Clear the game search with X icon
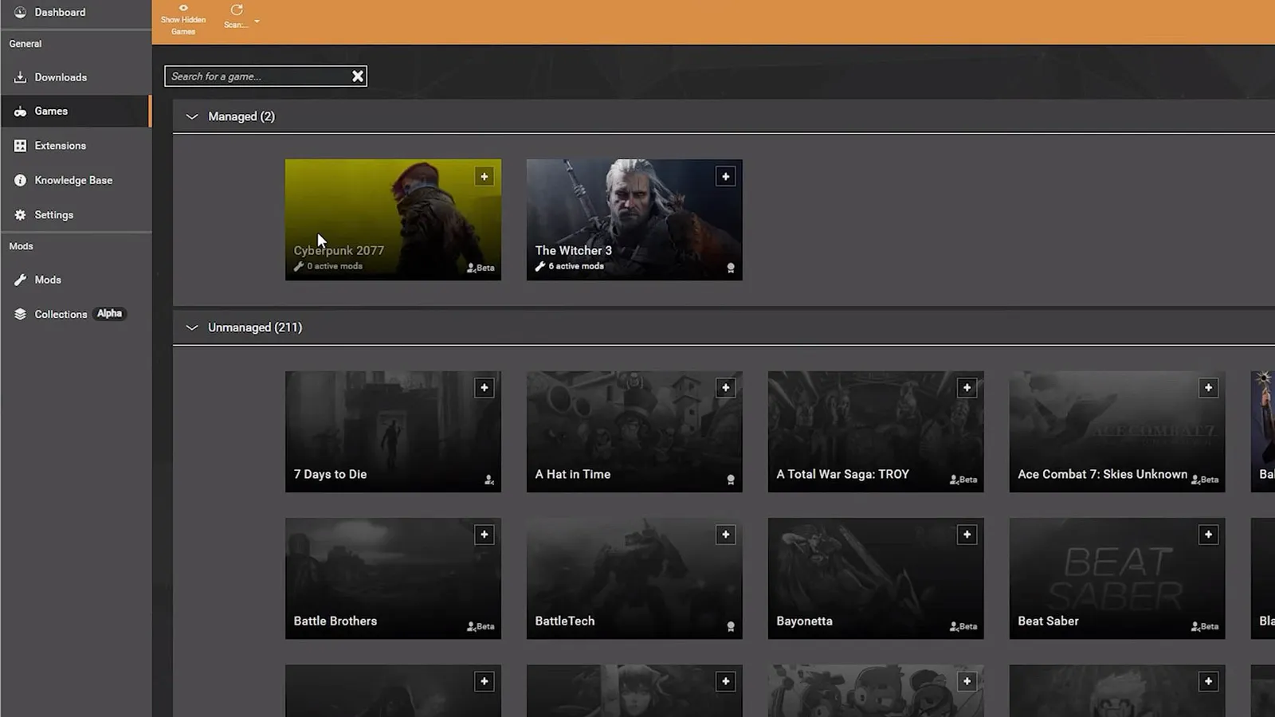This screenshot has height=717, width=1275. click(358, 76)
